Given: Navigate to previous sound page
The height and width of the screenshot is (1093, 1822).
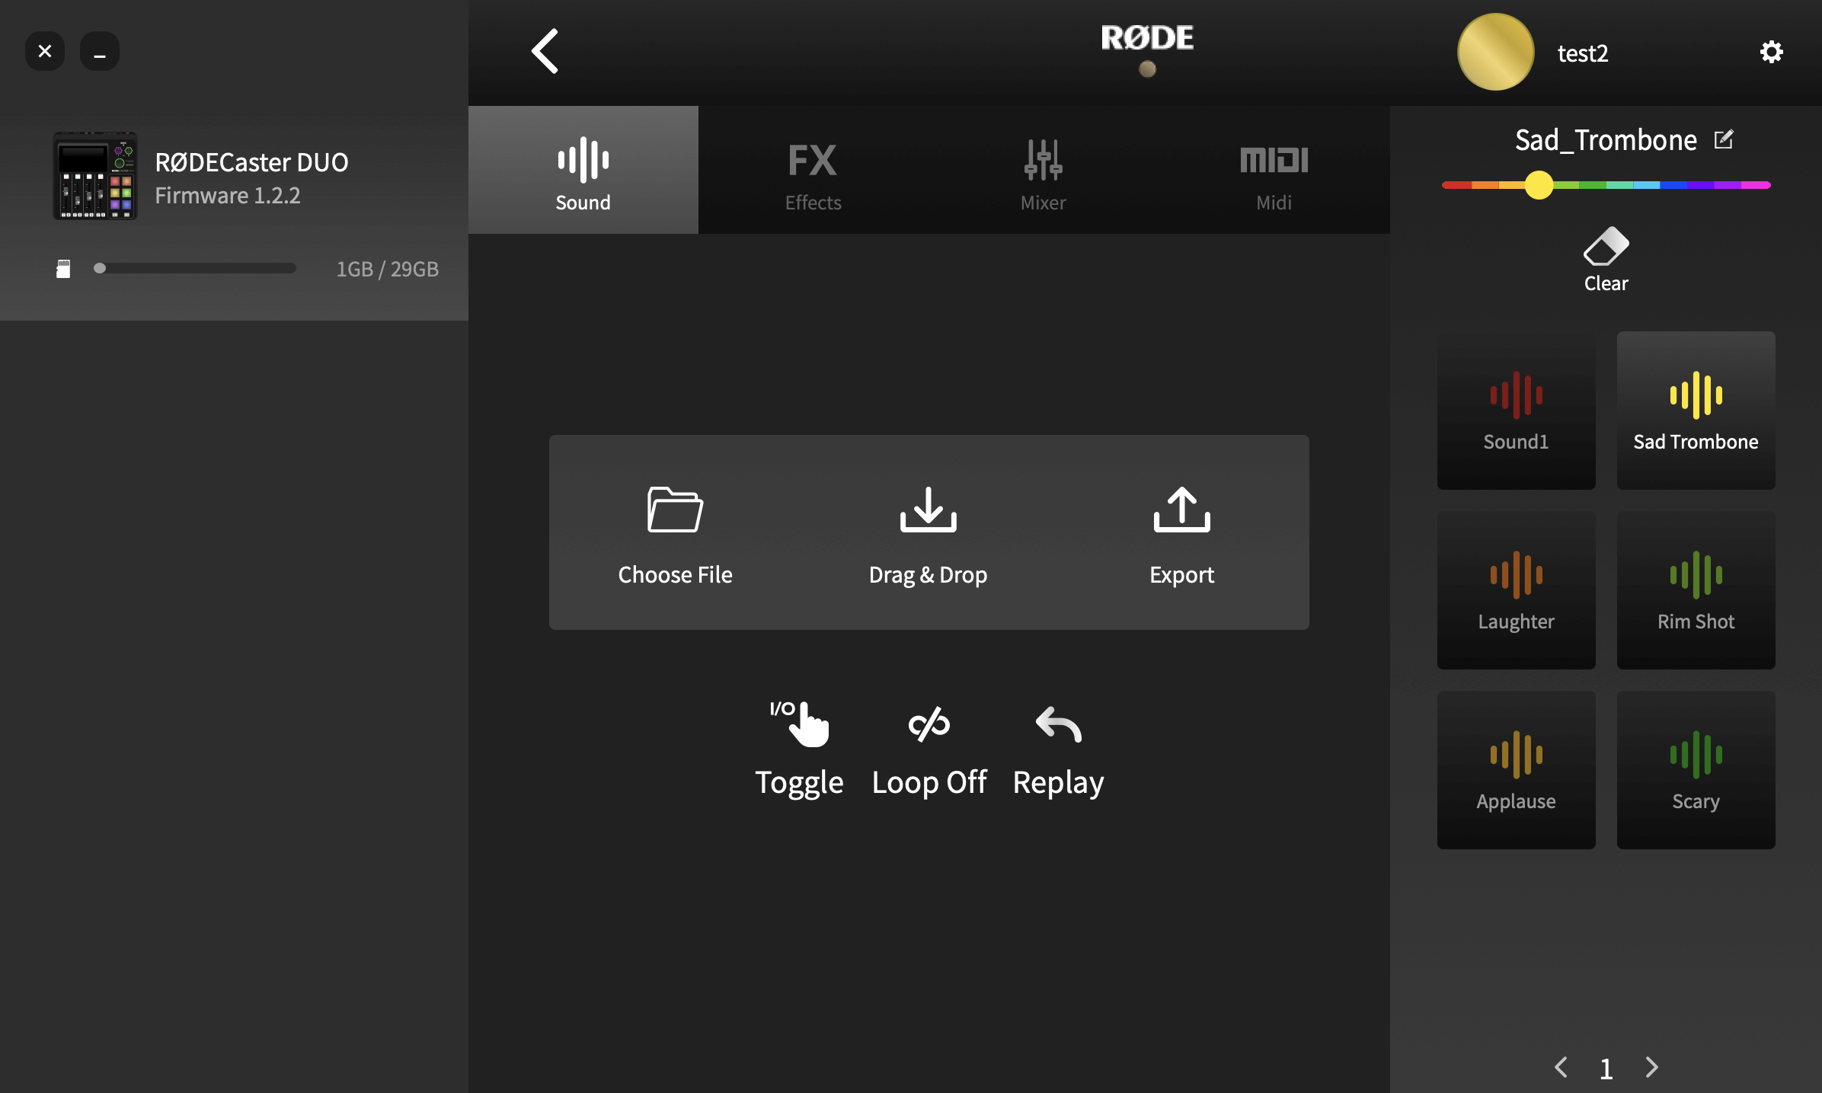Looking at the screenshot, I should click(x=1562, y=1066).
